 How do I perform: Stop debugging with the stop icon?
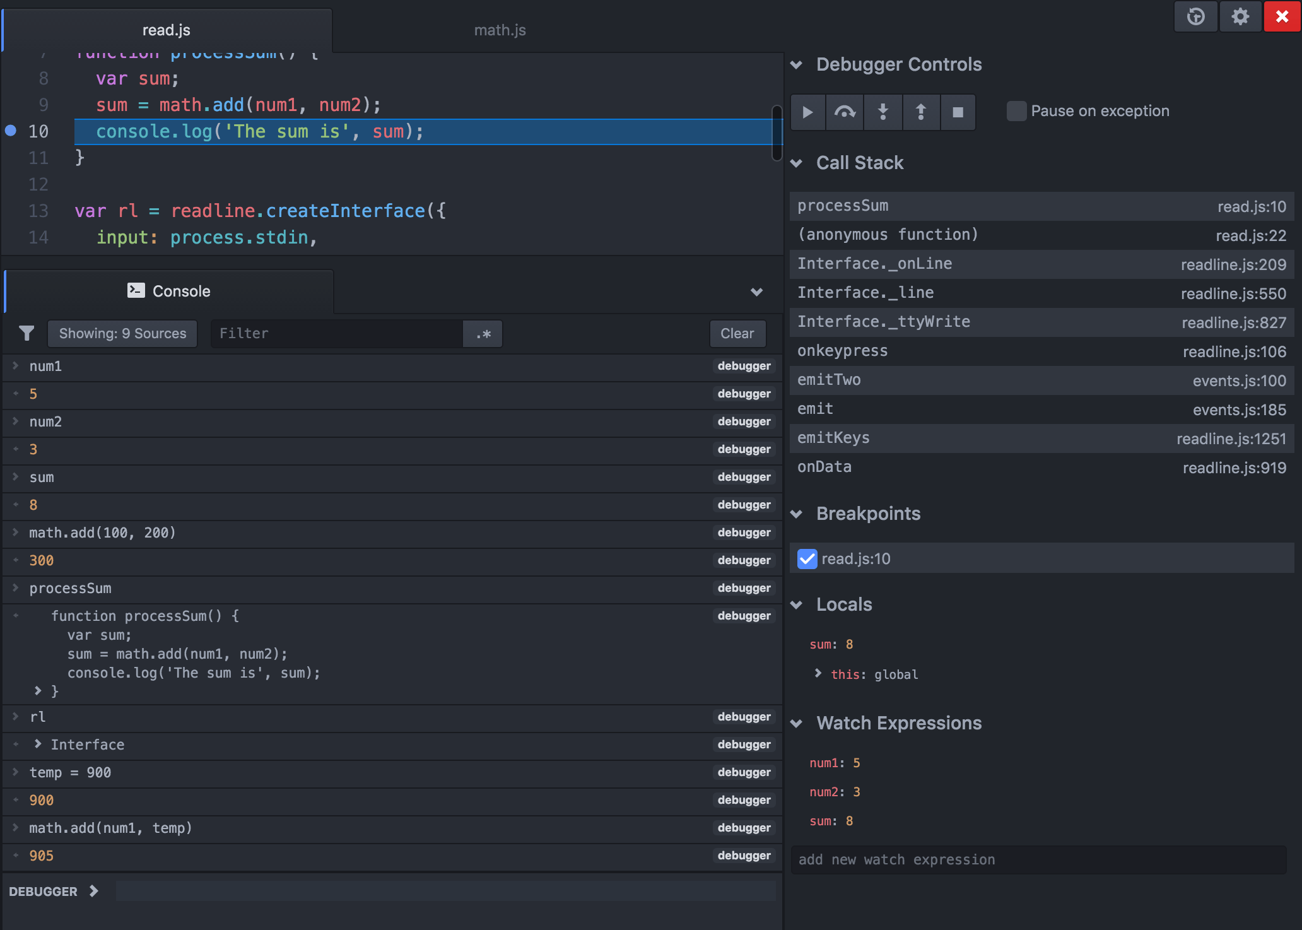click(958, 112)
